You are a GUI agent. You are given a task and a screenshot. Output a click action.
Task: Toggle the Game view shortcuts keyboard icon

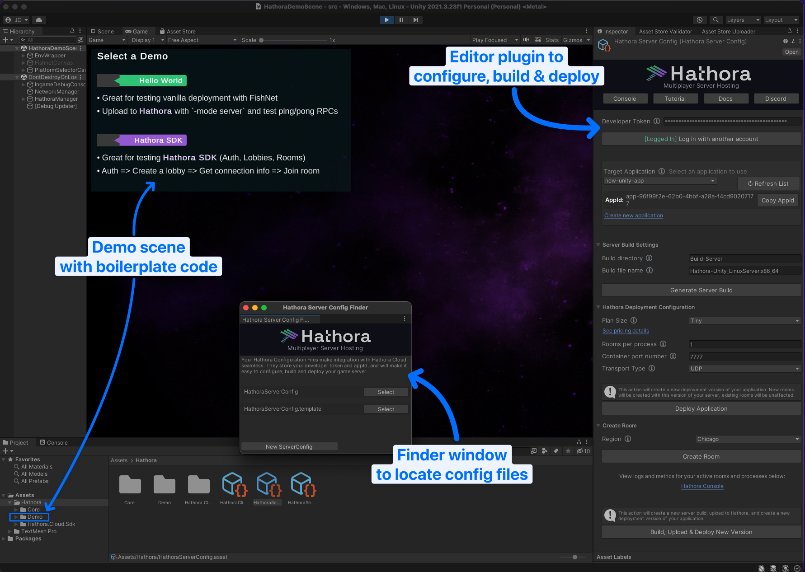538,40
